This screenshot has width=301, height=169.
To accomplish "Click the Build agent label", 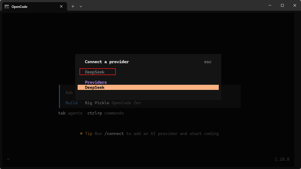I will pyautogui.click(x=71, y=103).
